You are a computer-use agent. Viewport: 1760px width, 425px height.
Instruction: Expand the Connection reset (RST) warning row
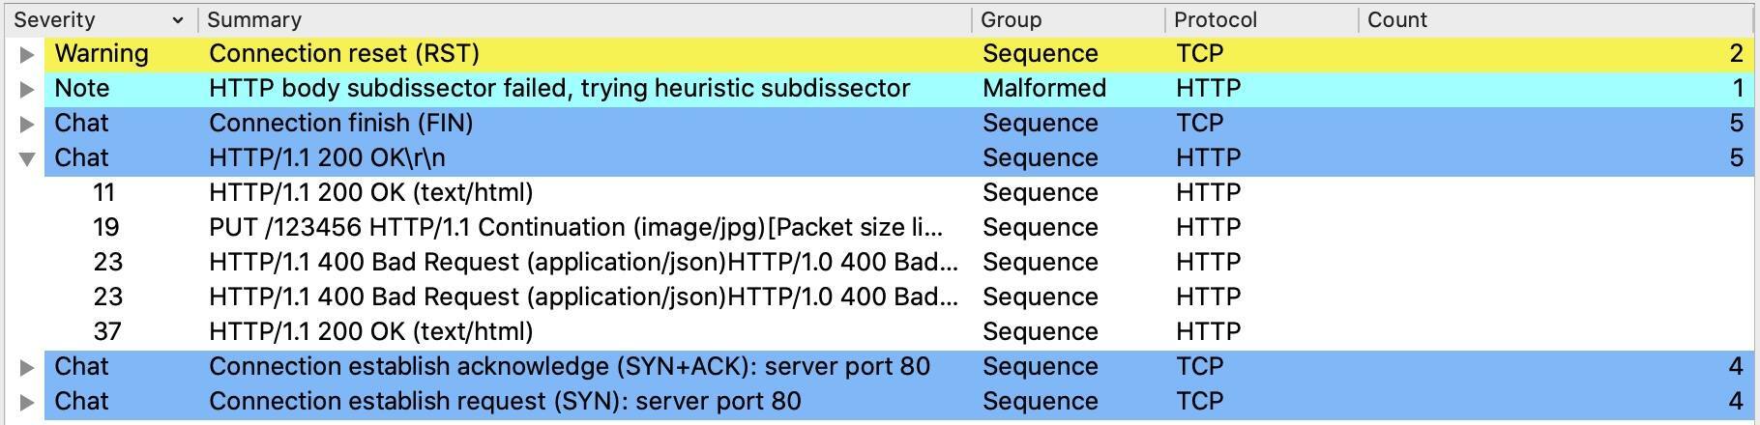[x=27, y=54]
